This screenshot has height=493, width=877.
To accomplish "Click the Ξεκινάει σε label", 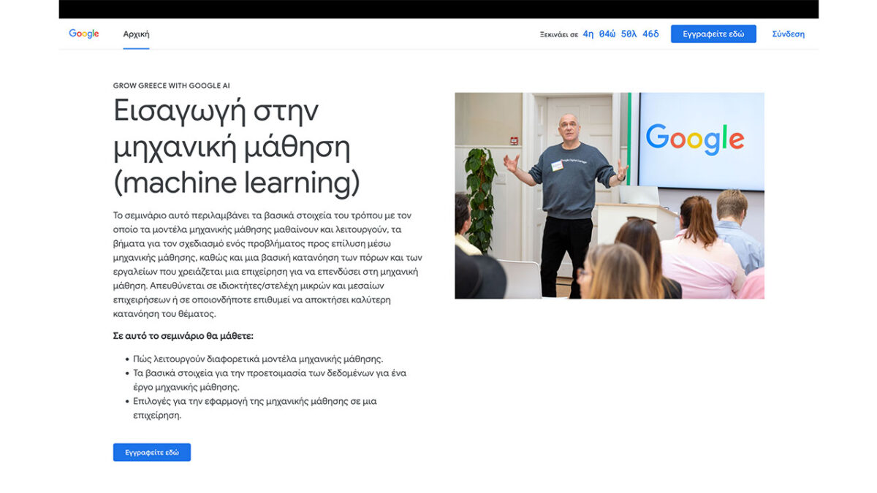I will pyautogui.click(x=559, y=34).
